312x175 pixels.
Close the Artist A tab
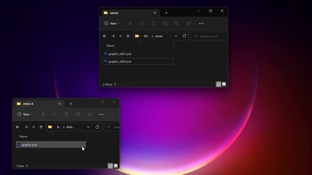pyautogui.click(x=59, y=104)
